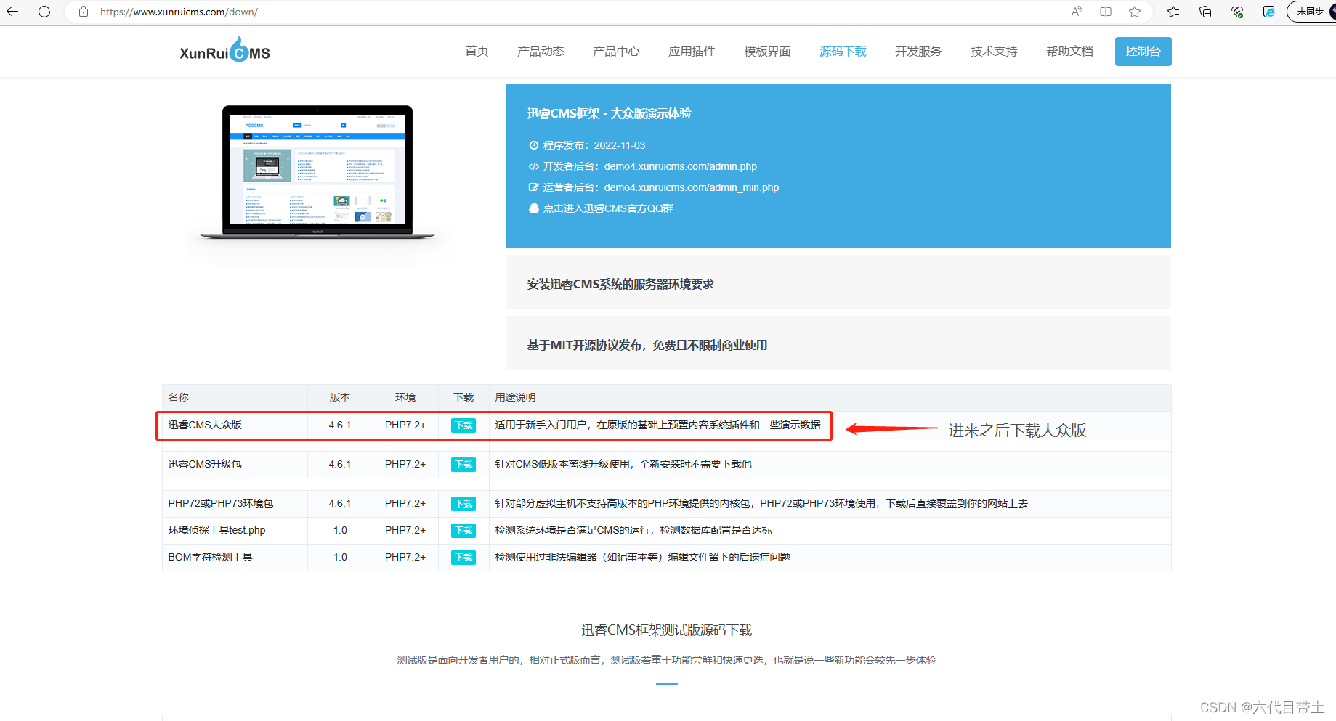
Task: Click the edit icon beside 运营者后台
Action: coord(534,187)
